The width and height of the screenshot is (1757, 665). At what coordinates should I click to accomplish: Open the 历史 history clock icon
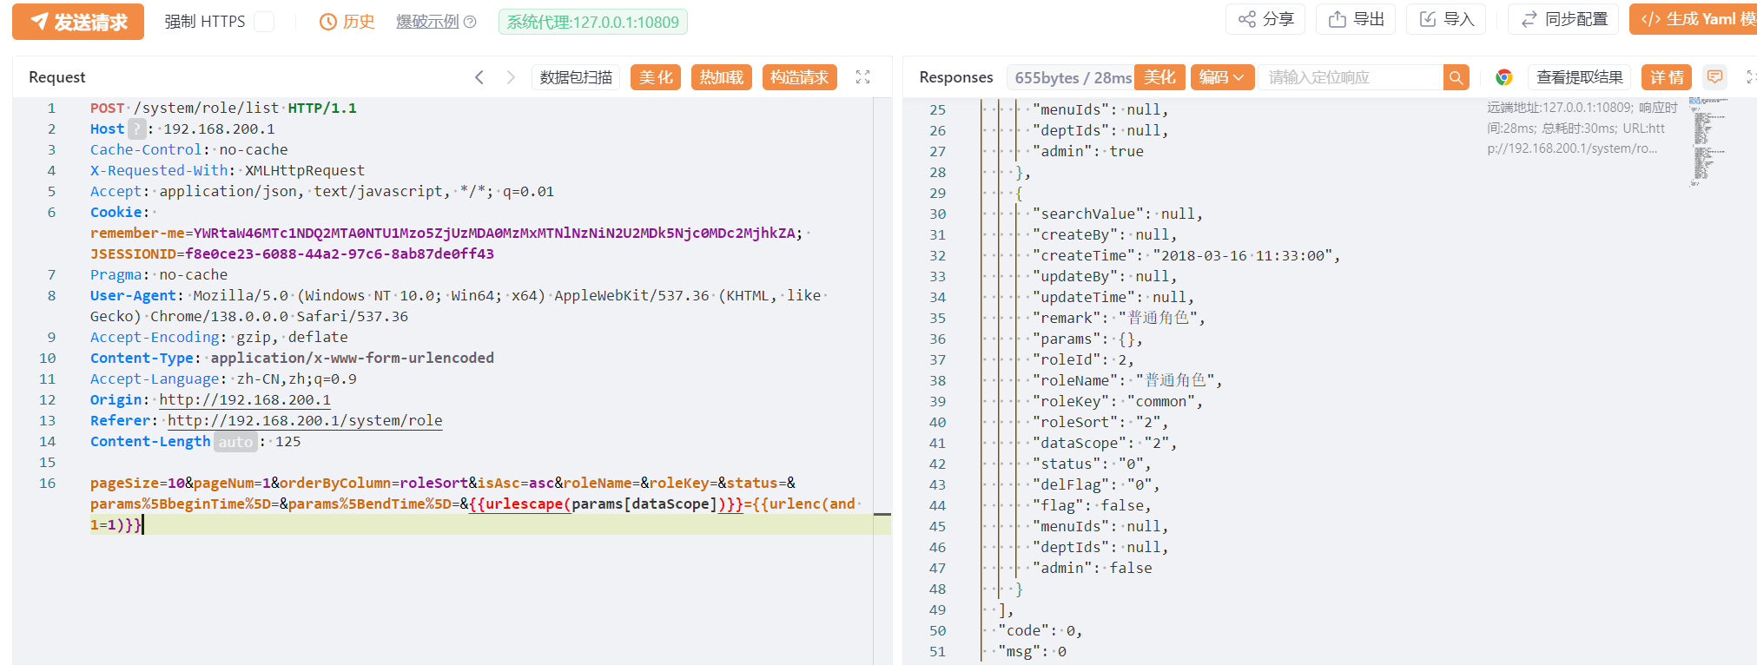tap(327, 23)
